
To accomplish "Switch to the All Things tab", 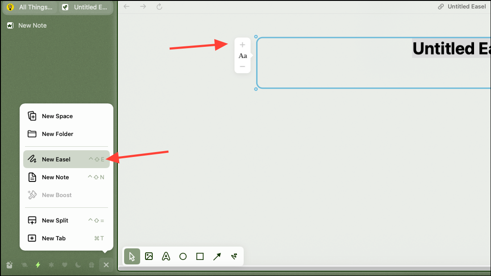I will [30, 7].
